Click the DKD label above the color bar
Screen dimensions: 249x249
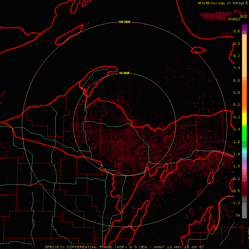pyautogui.click(x=243, y=17)
